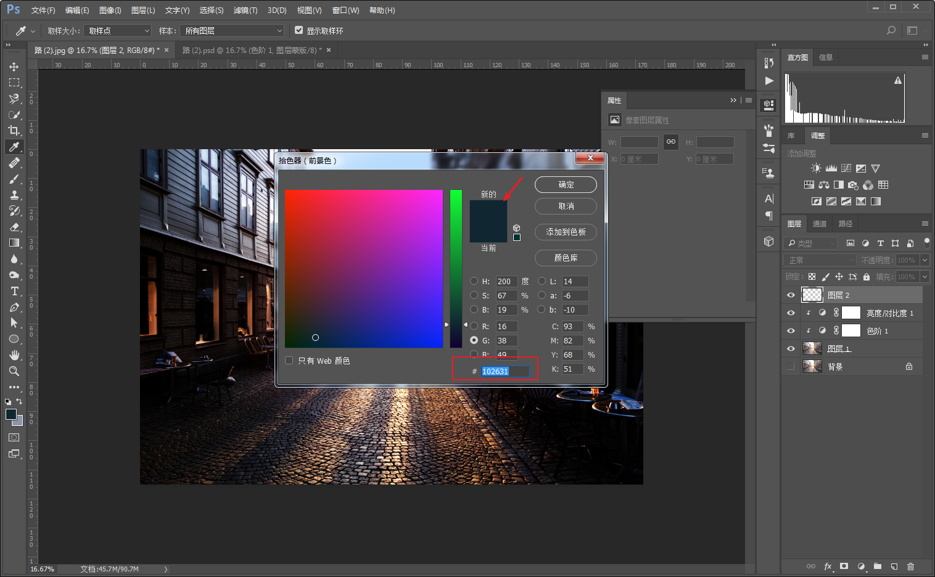Select the Eraser tool

click(14, 227)
